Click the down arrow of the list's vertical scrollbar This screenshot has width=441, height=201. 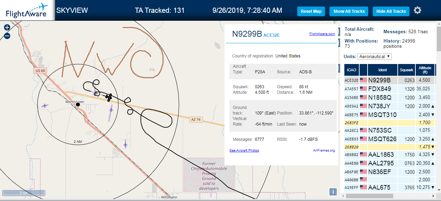point(438,190)
